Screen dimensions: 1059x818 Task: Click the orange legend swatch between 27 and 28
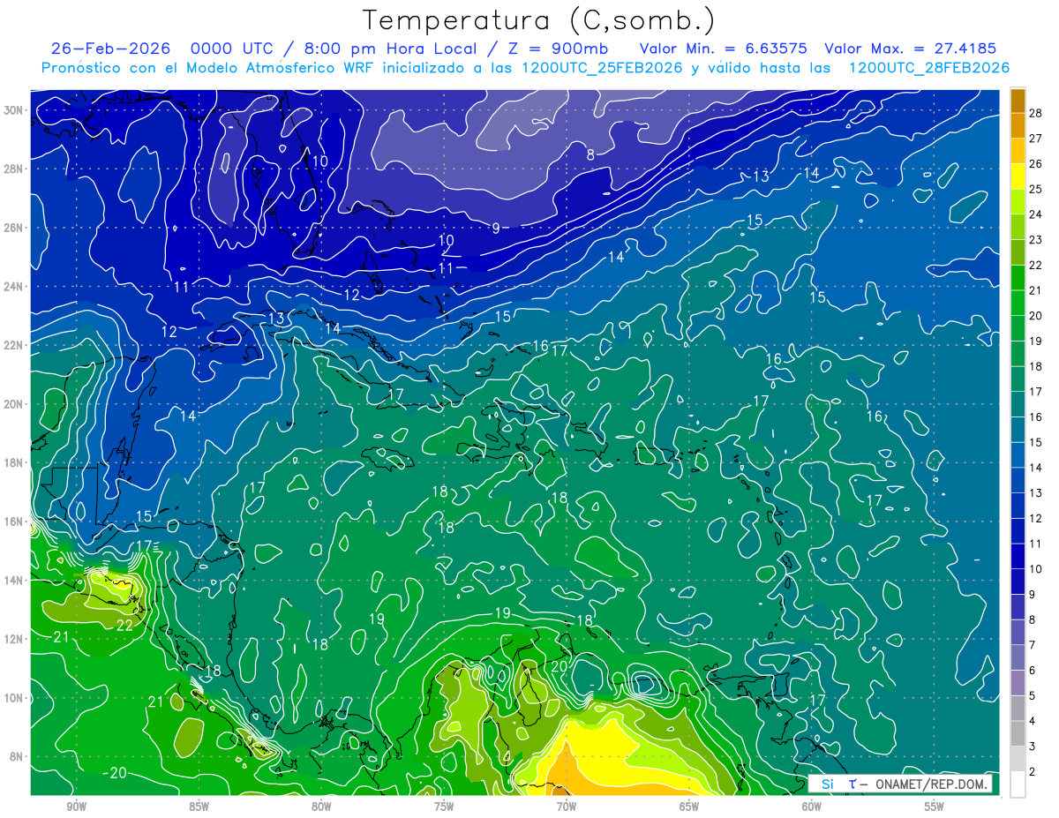pyautogui.click(x=1018, y=126)
